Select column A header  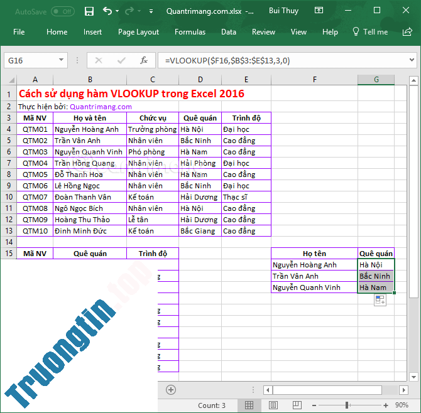pyautogui.click(x=35, y=80)
